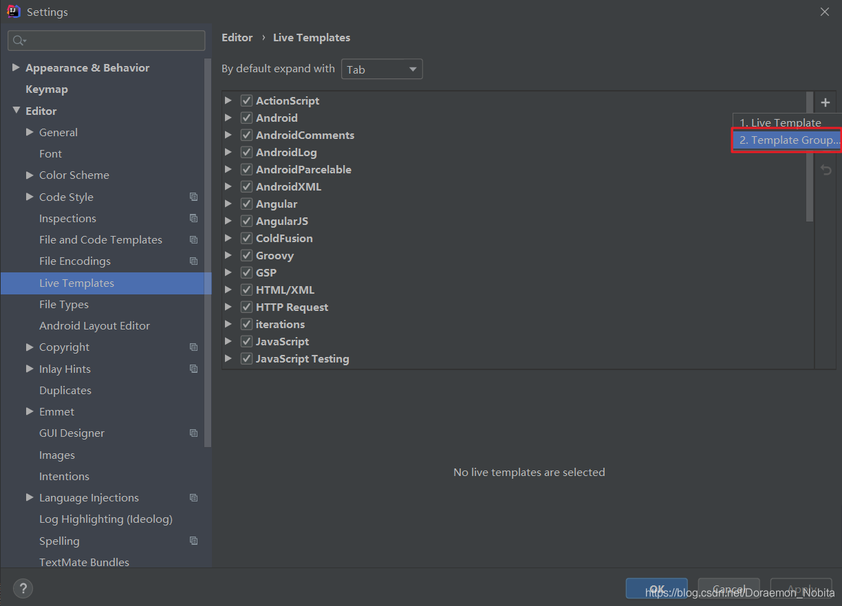Choose 'Template Group...' from popup menu
The width and height of the screenshot is (842, 606).
click(x=788, y=140)
